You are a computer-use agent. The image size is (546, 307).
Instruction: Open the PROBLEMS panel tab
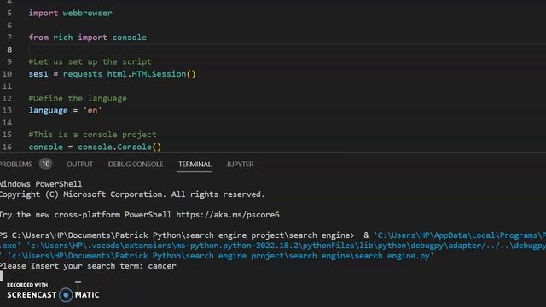click(x=16, y=165)
